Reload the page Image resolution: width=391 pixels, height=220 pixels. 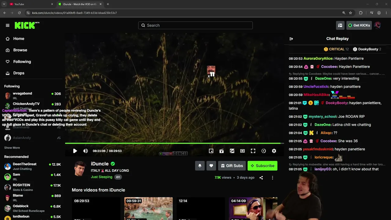pos(19,13)
